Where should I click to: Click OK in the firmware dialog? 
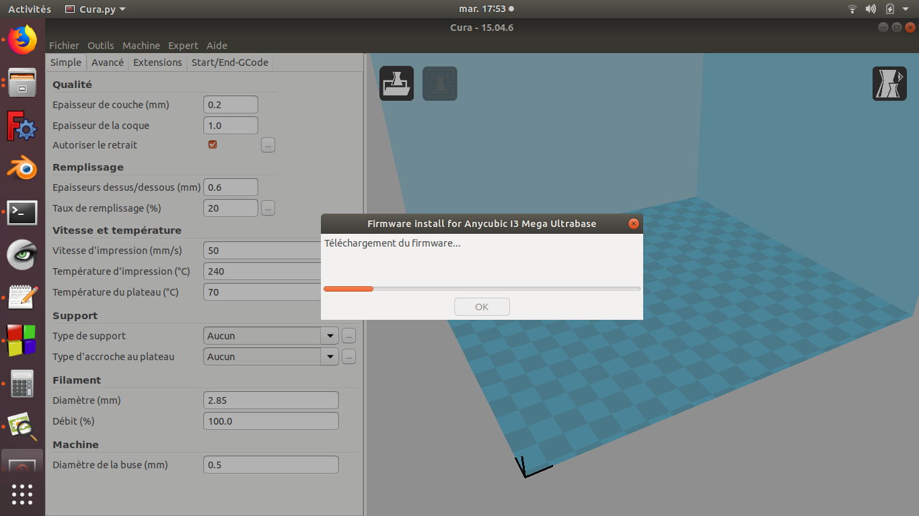[482, 307]
